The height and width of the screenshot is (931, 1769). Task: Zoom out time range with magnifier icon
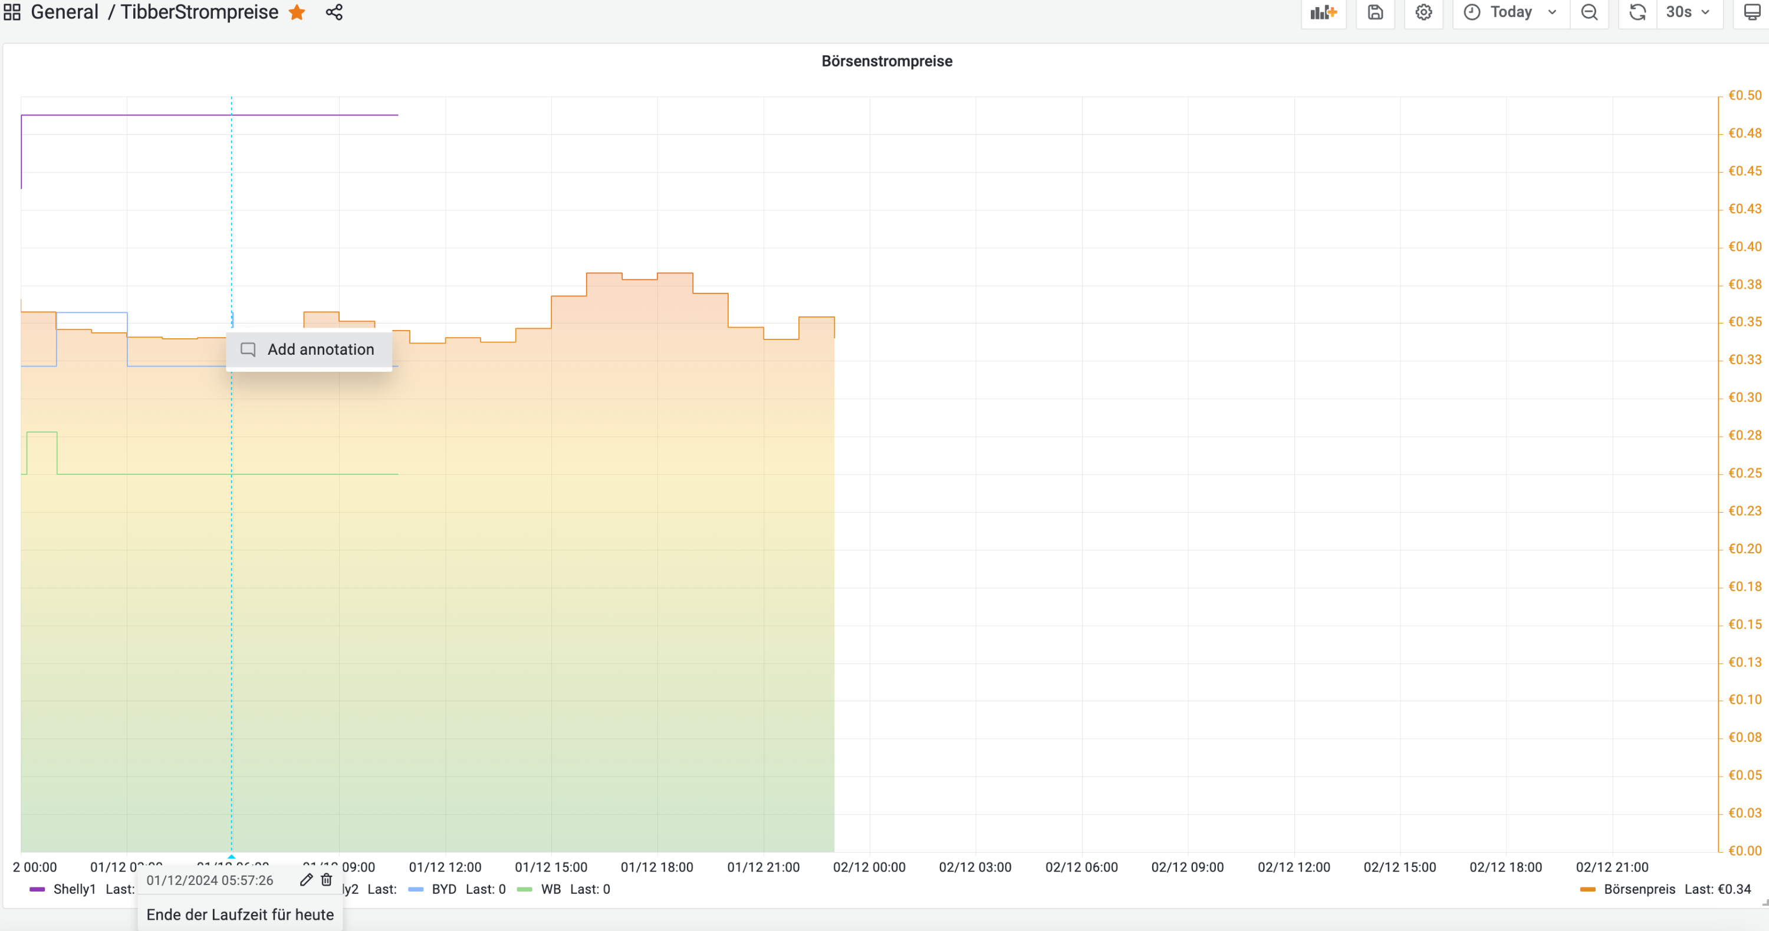(x=1589, y=12)
